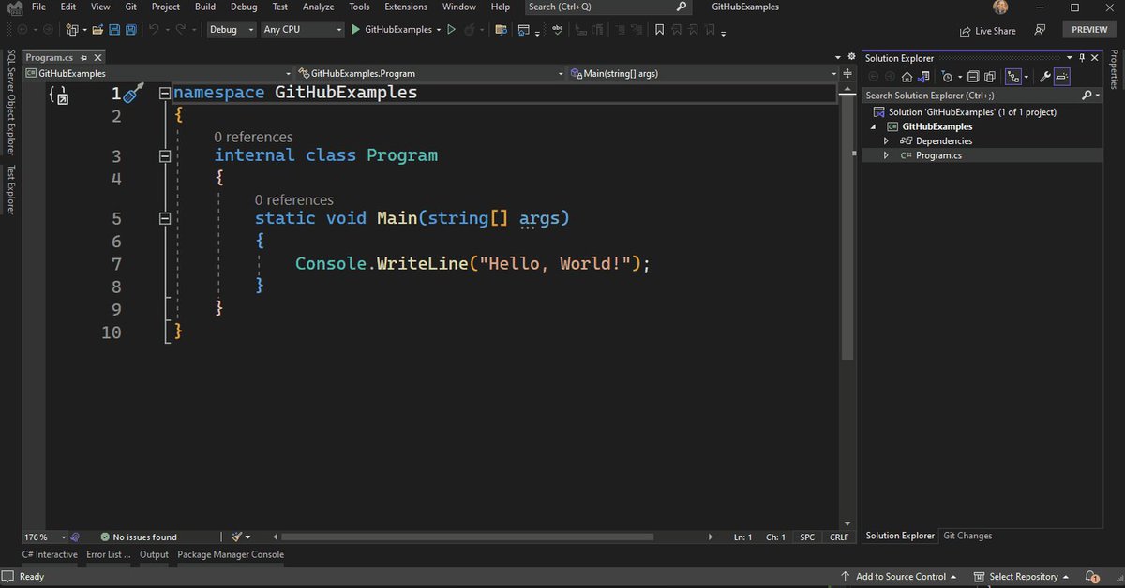
Task: Click the Save All icon in the toolbar
Action: click(131, 30)
